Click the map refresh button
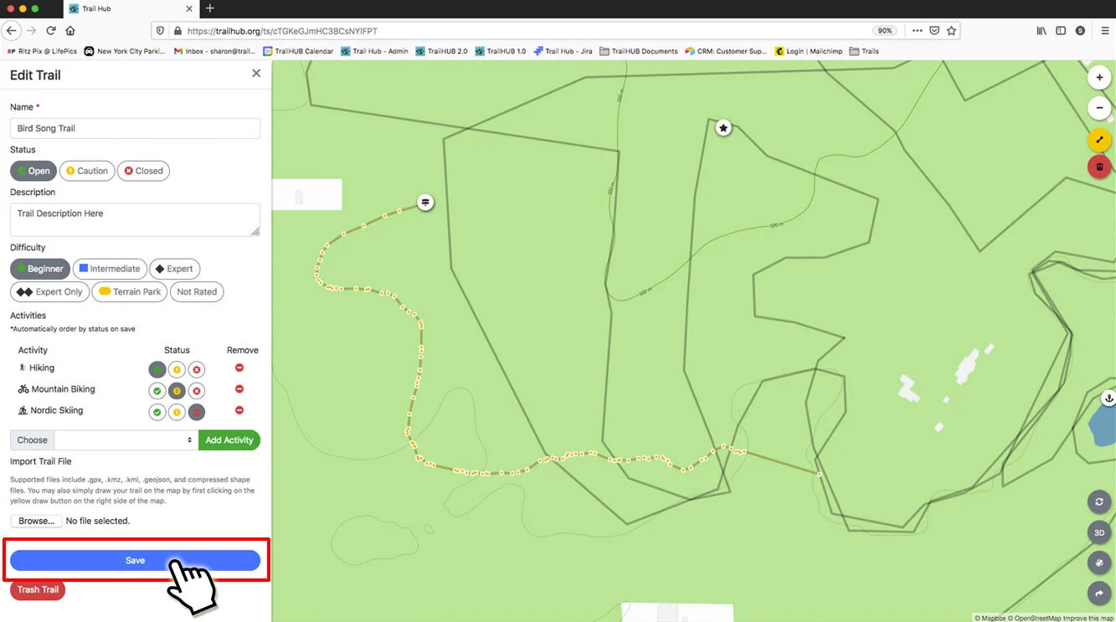The image size is (1116, 622). 1098,501
